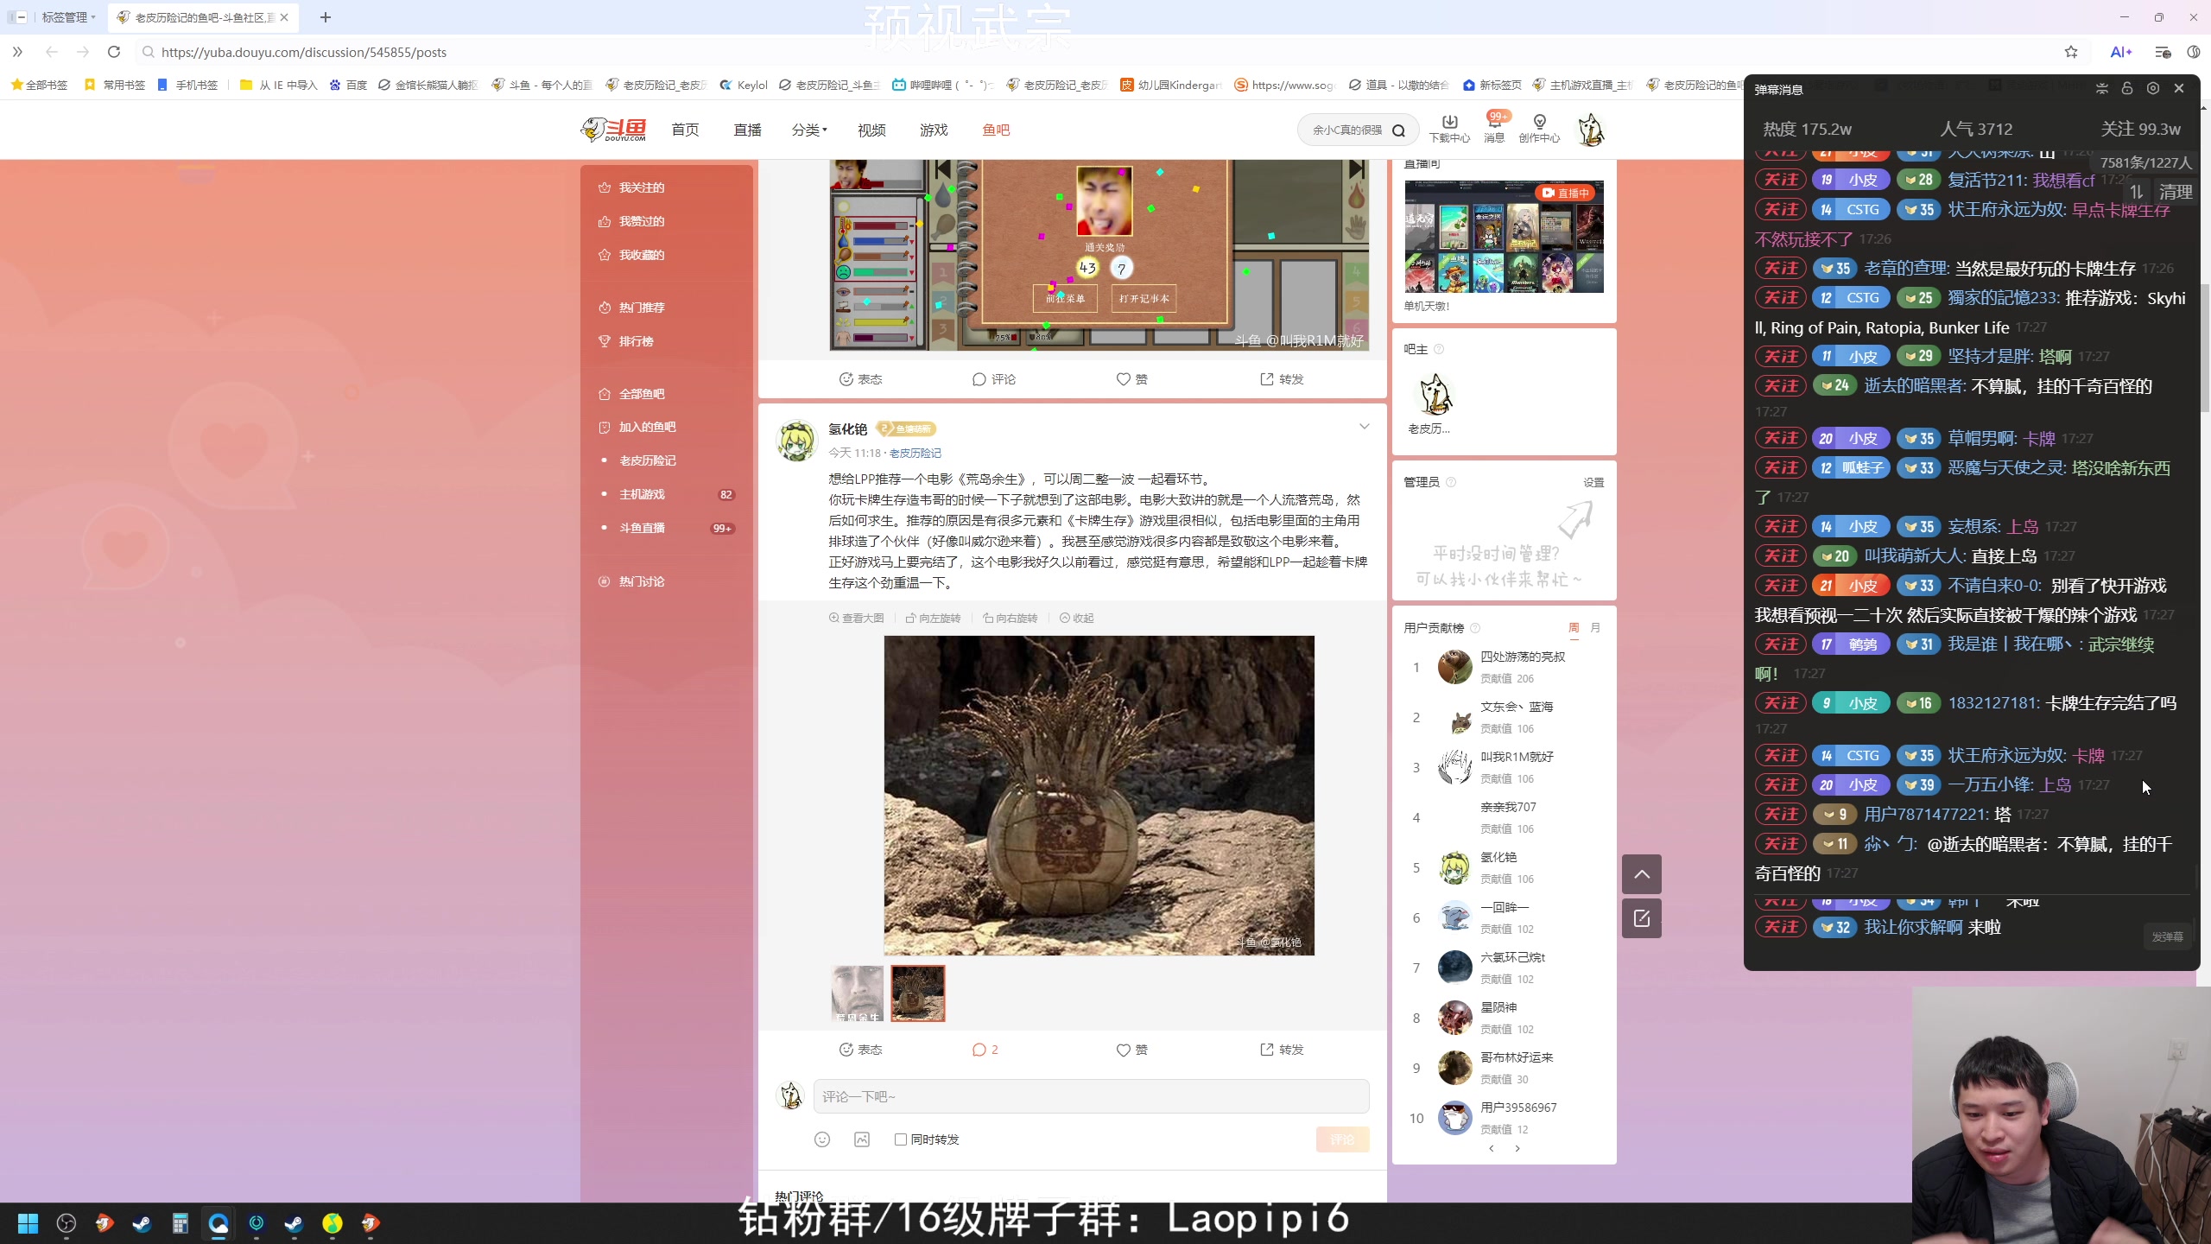The width and height of the screenshot is (2211, 1244).
Task: Rotate the island image left with 向左旋转
Action: pyautogui.click(x=934, y=618)
